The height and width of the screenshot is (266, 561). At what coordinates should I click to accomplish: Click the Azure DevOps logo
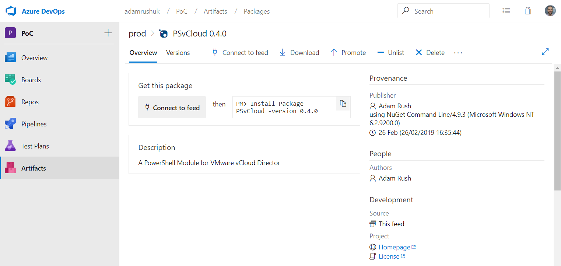[11, 11]
